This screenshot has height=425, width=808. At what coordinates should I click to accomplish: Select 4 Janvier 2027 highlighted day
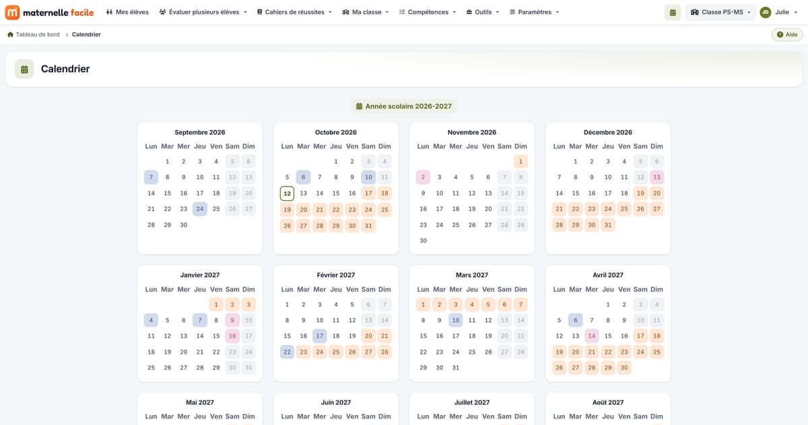(151, 320)
